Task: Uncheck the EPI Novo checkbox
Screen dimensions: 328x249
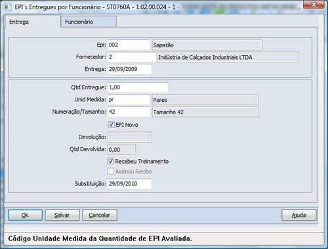Action: tap(111, 125)
